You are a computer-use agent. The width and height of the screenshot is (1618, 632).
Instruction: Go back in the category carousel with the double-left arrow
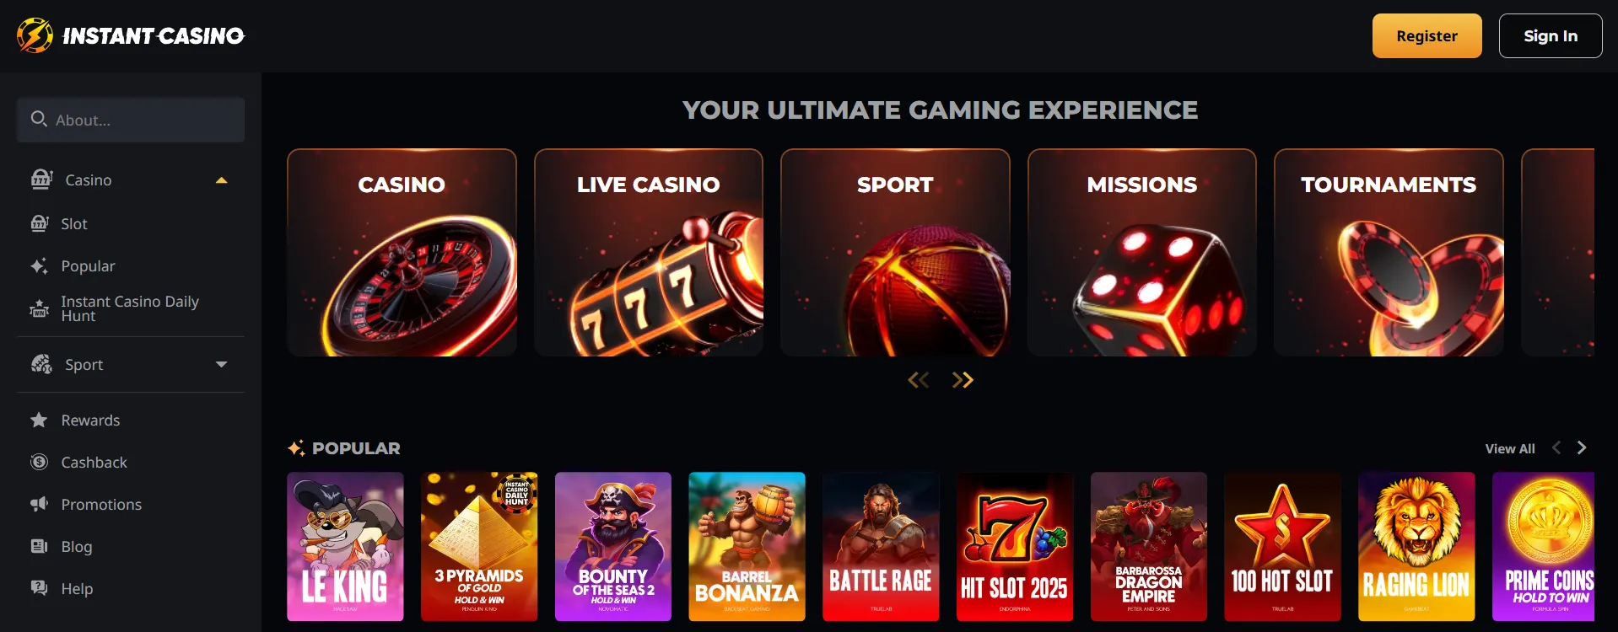919,380
